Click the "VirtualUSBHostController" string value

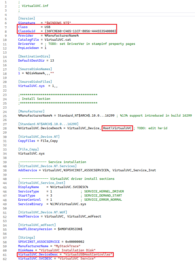88,255
